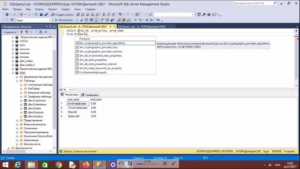Click the recording overlay confirm checkmark
300x169 pixels.
pyautogui.click(x=173, y=163)
